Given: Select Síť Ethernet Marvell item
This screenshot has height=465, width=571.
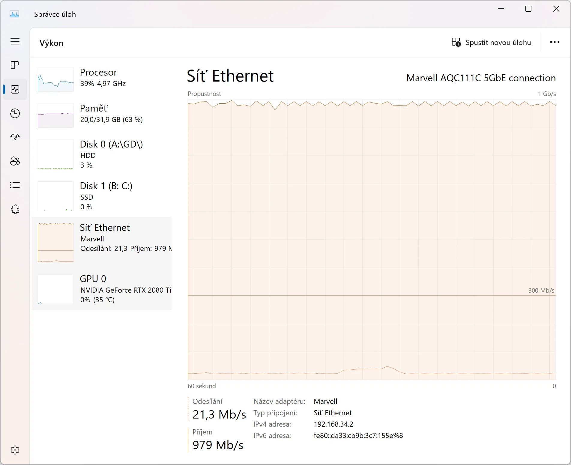Looking at the screenshot, I should coord(102,242).
